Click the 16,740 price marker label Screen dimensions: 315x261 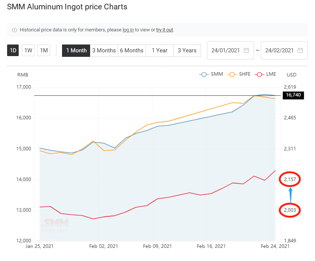(293, 95)
